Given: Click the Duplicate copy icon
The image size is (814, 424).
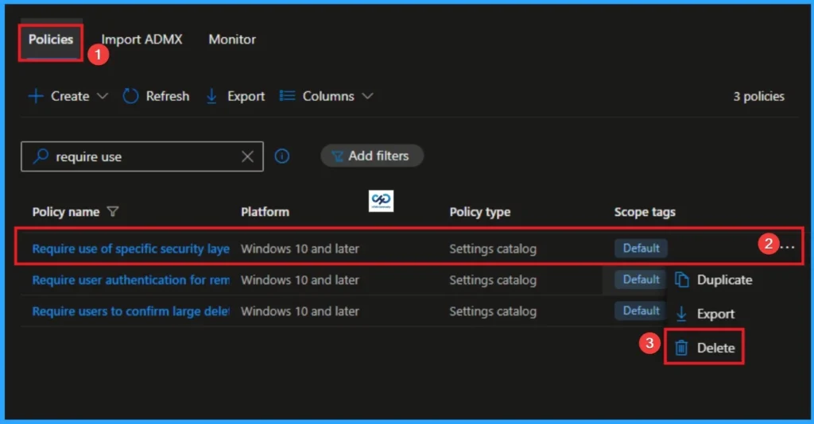Looking at the screenshot, I should pyautogui.click(x=681, y=280).
